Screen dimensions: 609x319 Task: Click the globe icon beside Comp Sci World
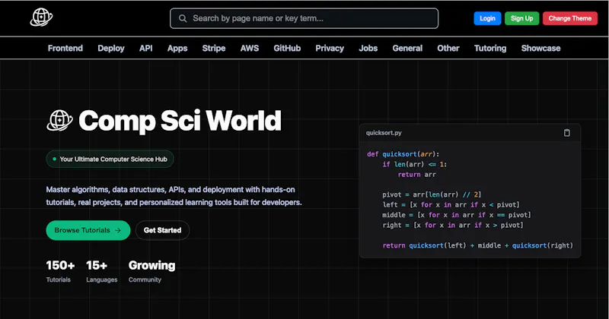click(59, 120)
